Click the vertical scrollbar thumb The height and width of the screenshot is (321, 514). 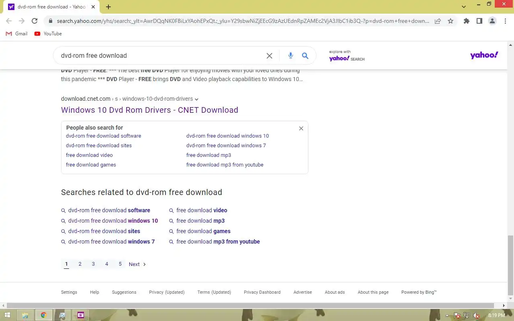pyautogui.click(x=510, y=265)
